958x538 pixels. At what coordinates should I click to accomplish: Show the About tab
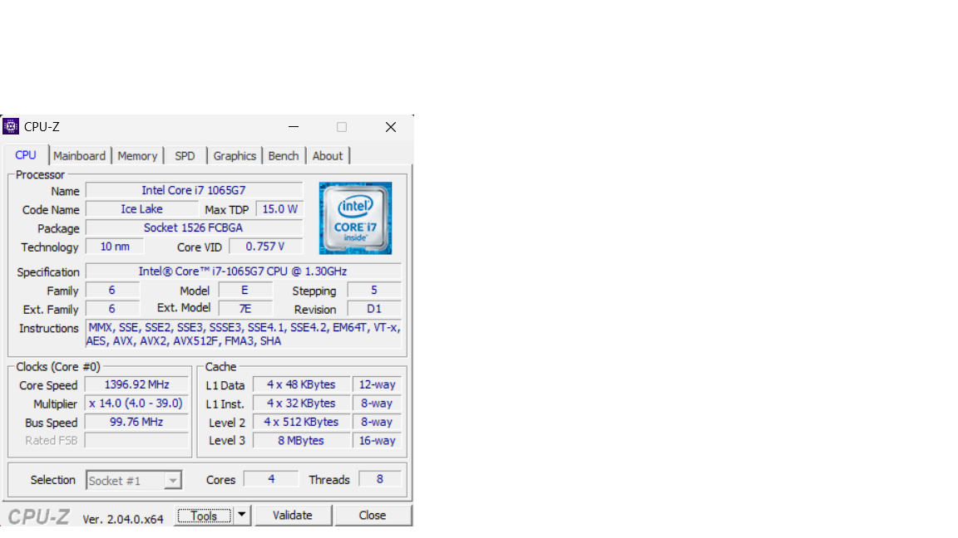tap(328, 155)
